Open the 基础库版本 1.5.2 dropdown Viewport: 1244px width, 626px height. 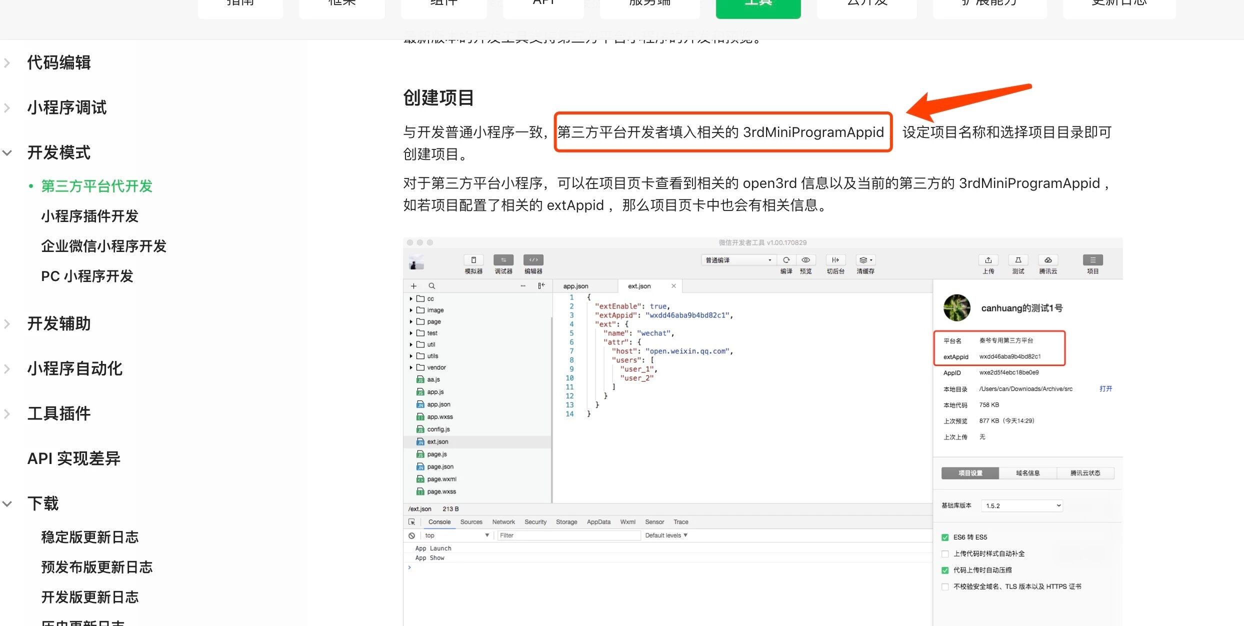click(x=1021, y=506)
